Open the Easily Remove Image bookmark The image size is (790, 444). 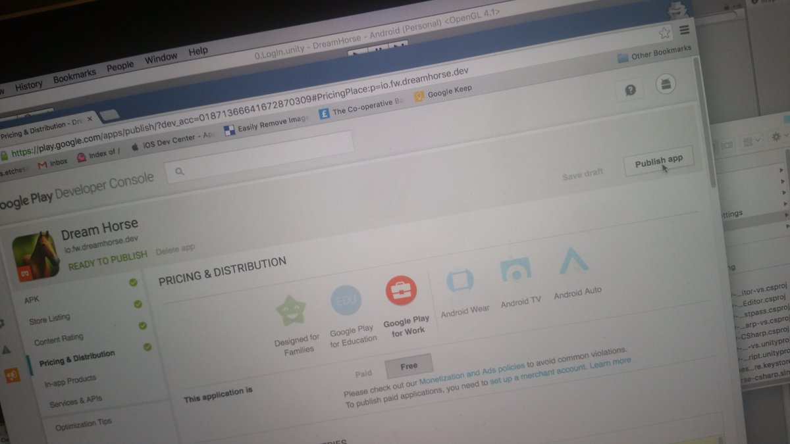tap(267, 125)
